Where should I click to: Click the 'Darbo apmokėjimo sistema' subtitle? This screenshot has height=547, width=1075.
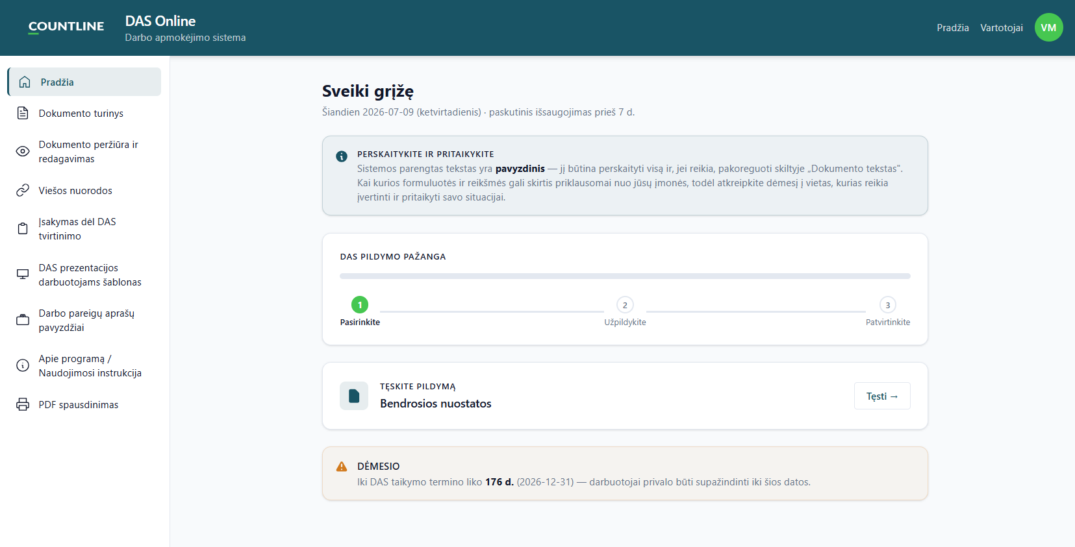[185, 37]
